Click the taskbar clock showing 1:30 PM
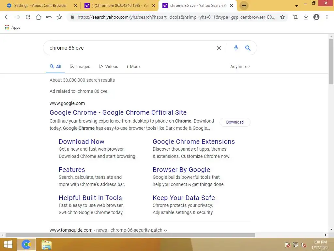This screenshot has width=334, height=251. pos(320,245)
